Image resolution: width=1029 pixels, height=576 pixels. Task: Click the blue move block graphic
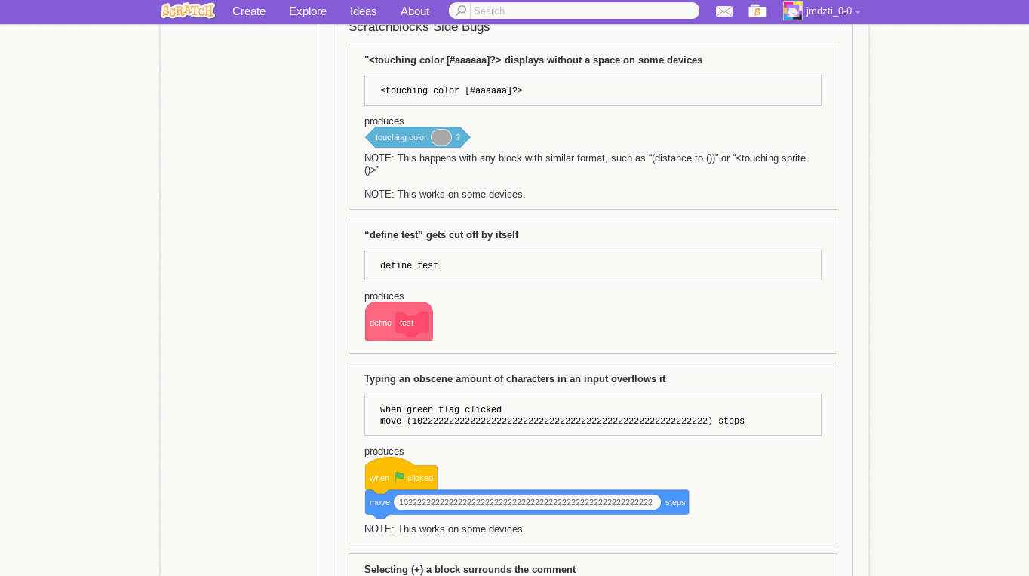click(379, 502)
